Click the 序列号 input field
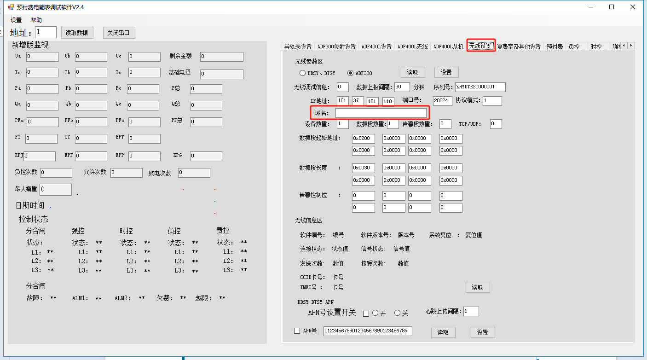The height and width of the screenshot is (360, 647). point(480,87)
